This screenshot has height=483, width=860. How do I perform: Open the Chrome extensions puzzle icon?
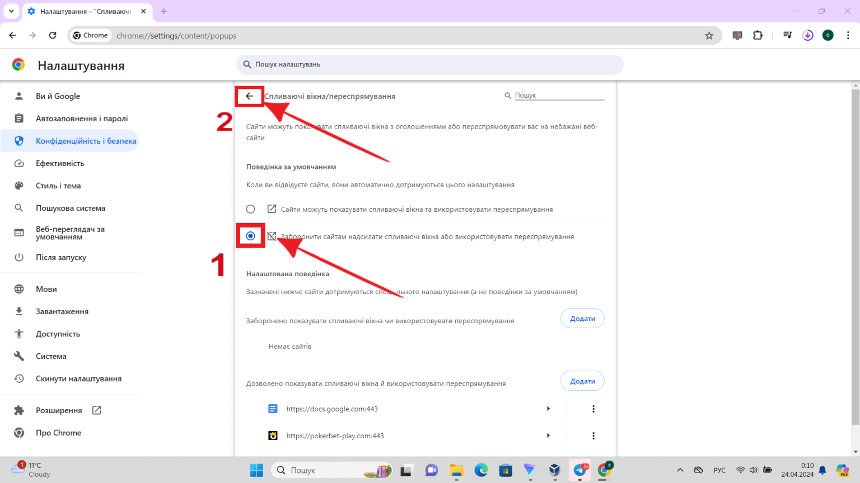(x=758, y=35)
